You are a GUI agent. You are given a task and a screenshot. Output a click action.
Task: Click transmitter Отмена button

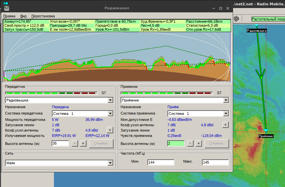pos(101,144)
